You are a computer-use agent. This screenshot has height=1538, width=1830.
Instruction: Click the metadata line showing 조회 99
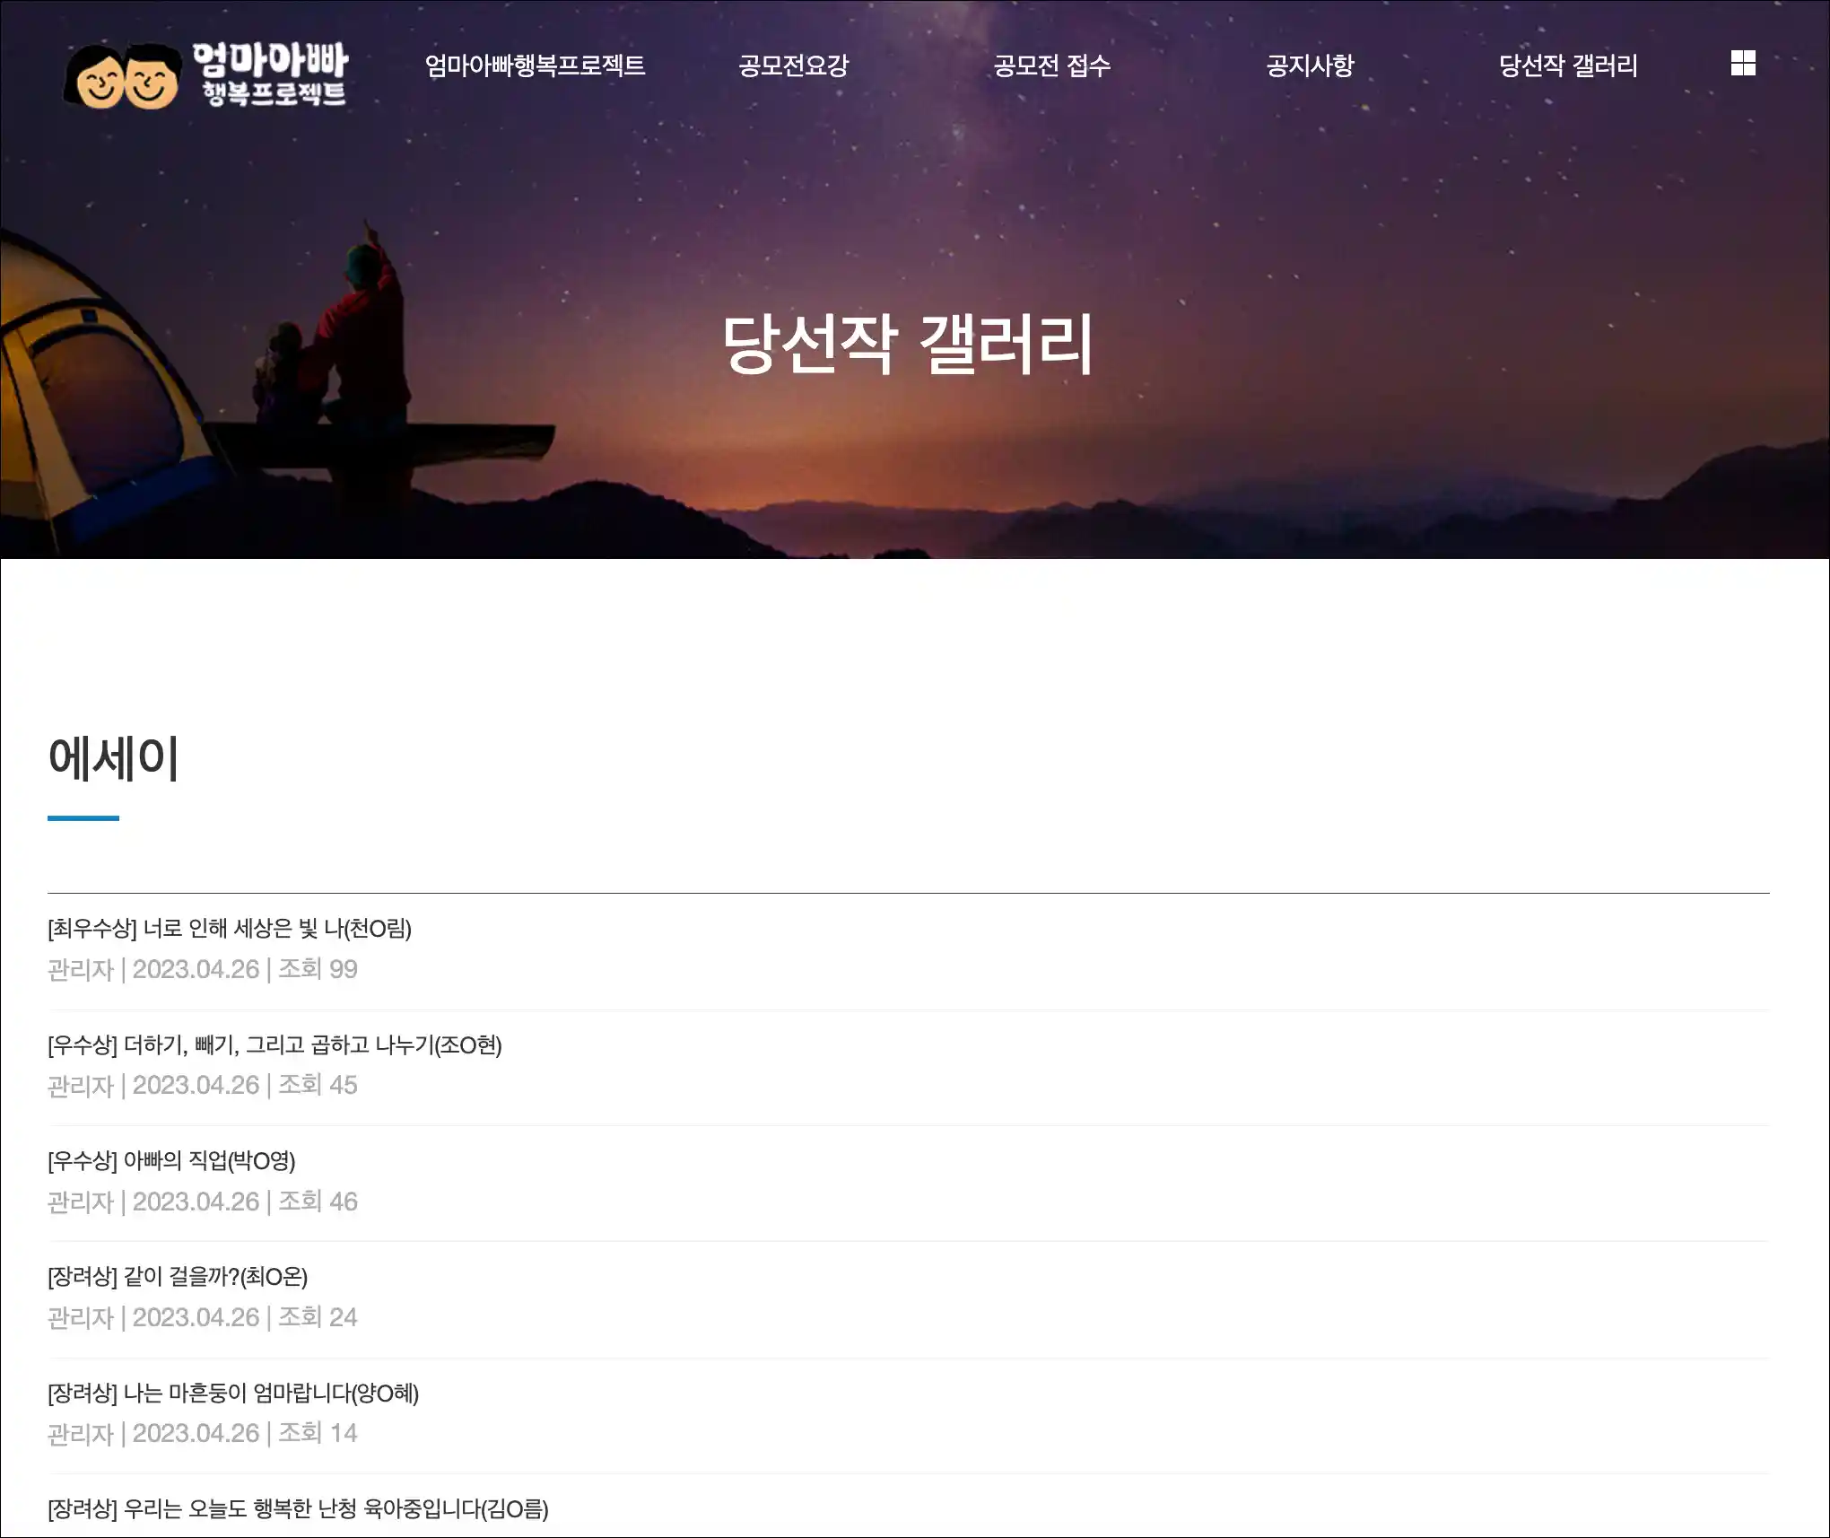(203, 969)
